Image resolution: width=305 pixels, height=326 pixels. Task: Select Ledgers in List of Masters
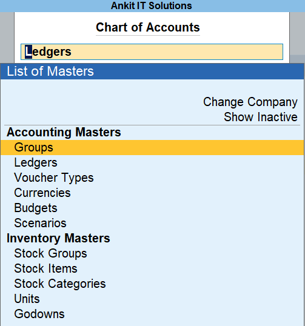(x=152, y=162)
